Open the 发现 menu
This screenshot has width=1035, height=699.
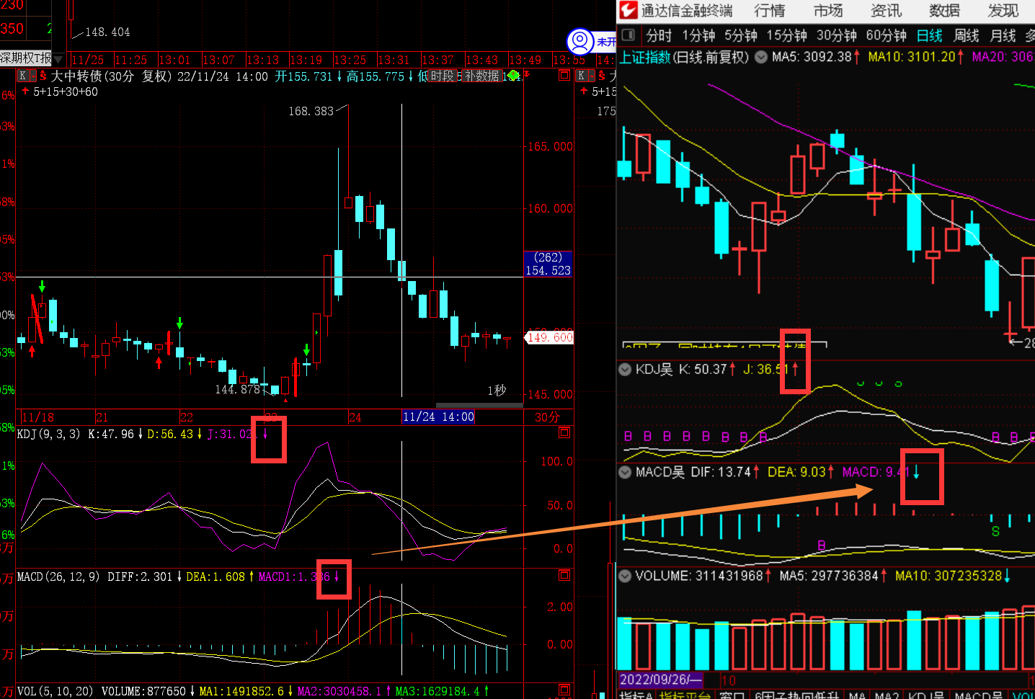pyautogui.click(x=1003, y=10)
